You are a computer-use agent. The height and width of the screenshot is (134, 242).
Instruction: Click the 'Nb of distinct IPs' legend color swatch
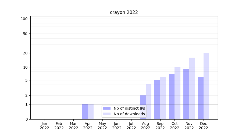coord(107,108)
